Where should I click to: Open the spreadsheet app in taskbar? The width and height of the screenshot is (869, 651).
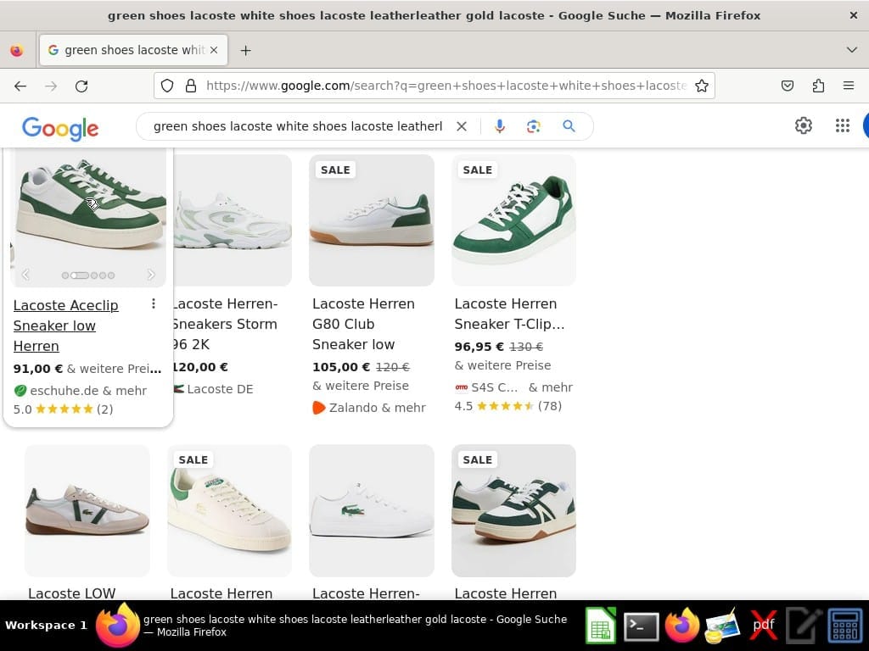[x=600, y=626]
